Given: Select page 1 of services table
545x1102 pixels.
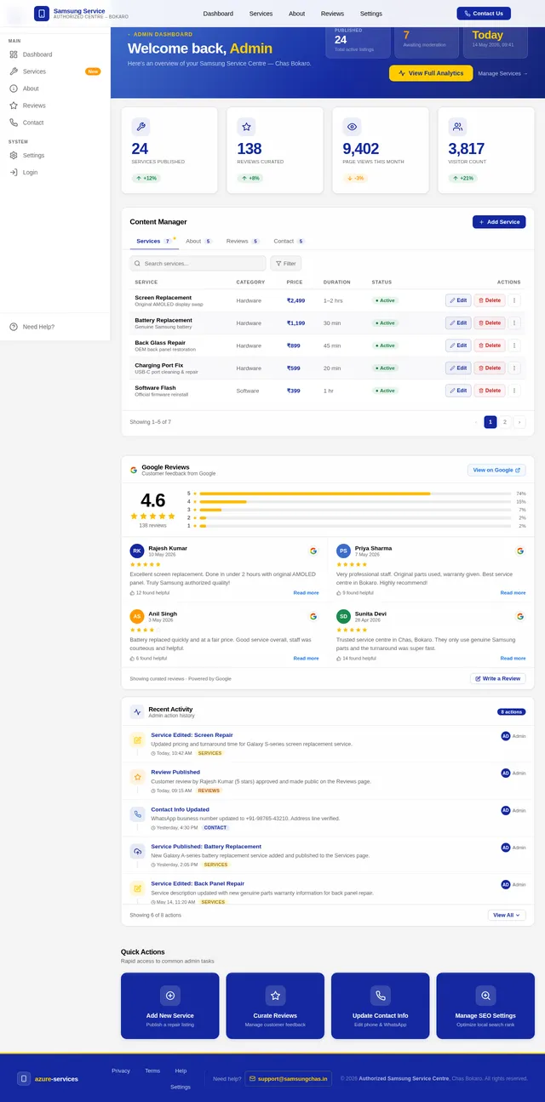Looking at the screenshot, I should click(x=490, y=422).
